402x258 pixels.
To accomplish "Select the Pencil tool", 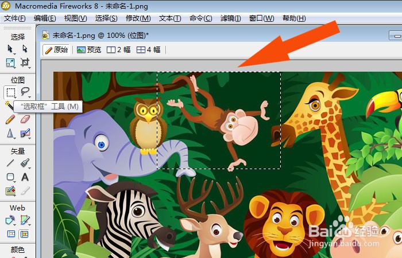I will coord(10,119).
